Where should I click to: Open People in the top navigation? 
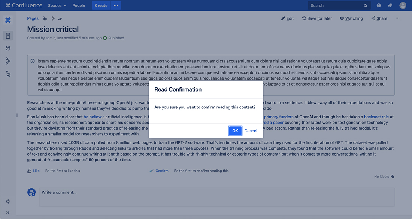[79, 6]
